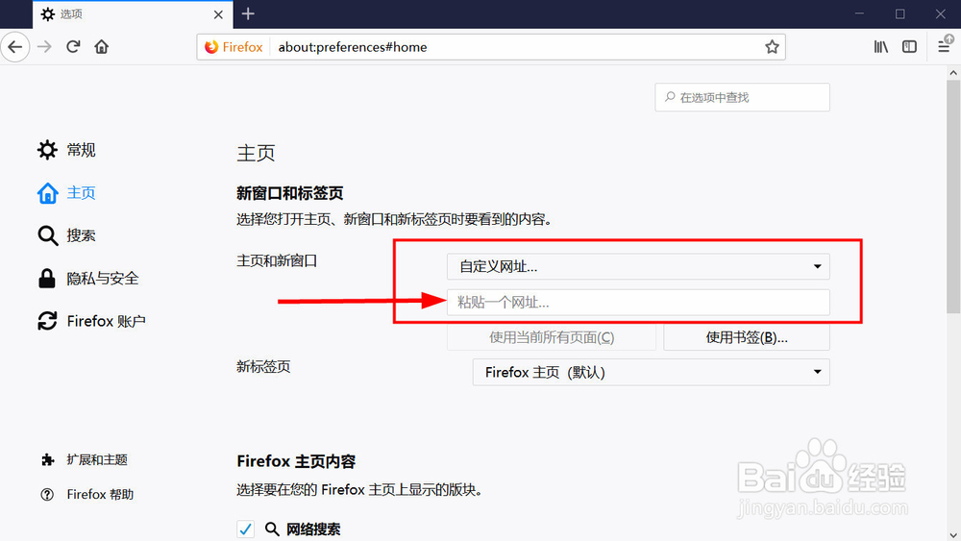Focus the 粘贴一个网址 input field
The image size is (961, 541).
pyautogui.click(x=638, y=303)
